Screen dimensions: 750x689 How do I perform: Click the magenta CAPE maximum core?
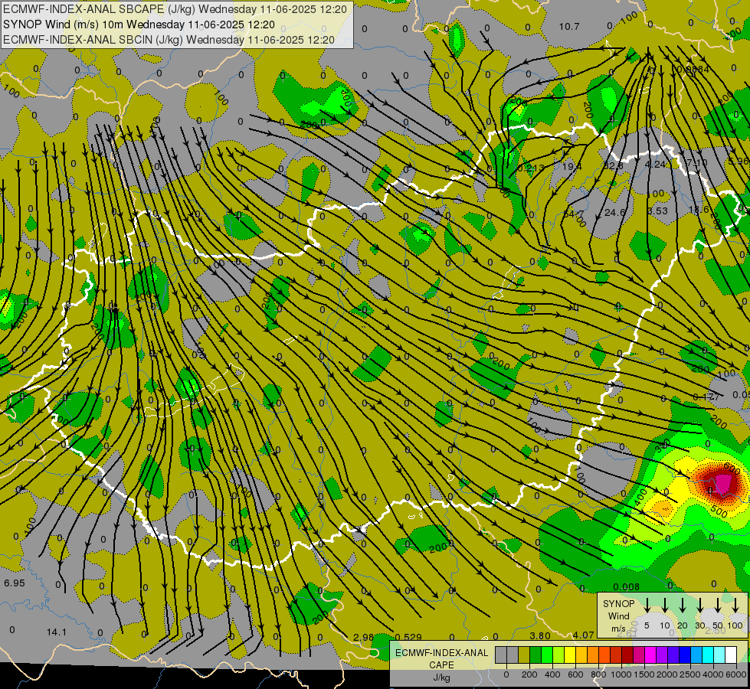[724, 485]
